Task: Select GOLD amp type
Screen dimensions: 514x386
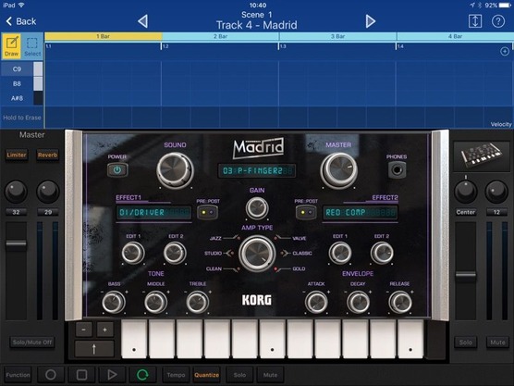Action: [299, 268]
